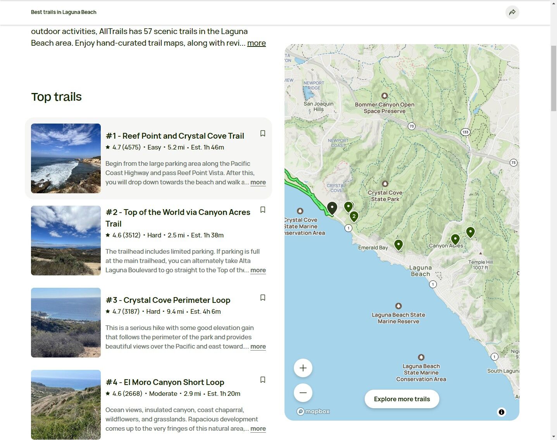Click the 'Best trails in Laguna Beach' header title
The height and width of the screenshot is (440, 557).
[64, 12]
